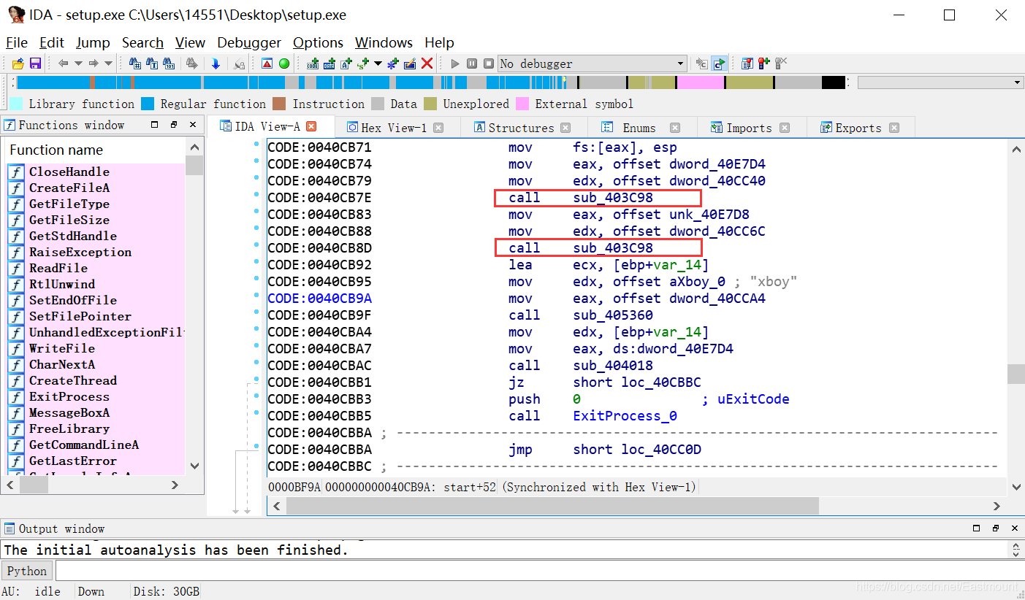
Task: Click the green circle toolbar icon
Action: click(x=284, y=64)
